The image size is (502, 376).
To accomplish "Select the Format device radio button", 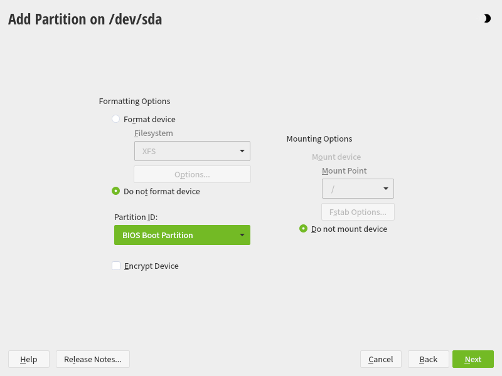I will click(116, 119).
